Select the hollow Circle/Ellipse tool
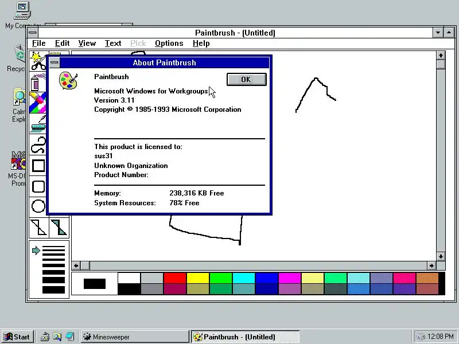This screenshot has height=344, width=459. (38, 206)
